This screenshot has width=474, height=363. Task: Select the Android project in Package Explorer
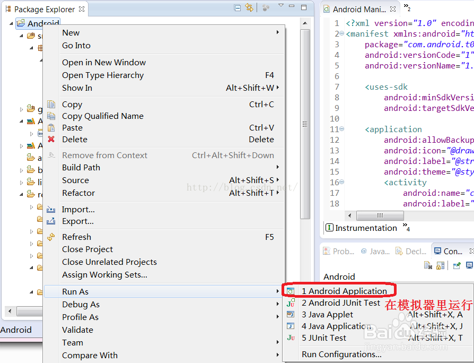(x=38, y=23)
